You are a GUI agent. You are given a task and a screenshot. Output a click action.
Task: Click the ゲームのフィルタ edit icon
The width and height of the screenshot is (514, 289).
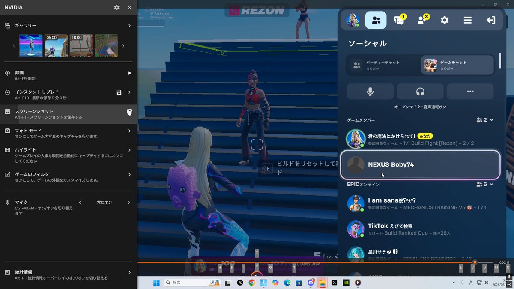(x=7, y=174)
